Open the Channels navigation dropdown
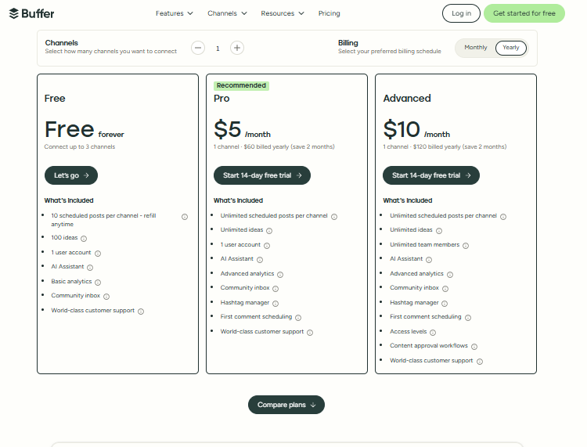This screenshot has width=587, height=447. point(227,13)
